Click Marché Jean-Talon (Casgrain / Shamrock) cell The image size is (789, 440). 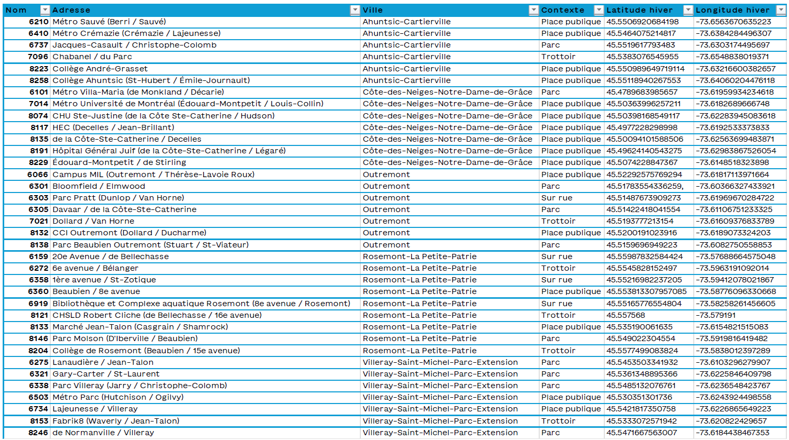click(x=205, y=327)
